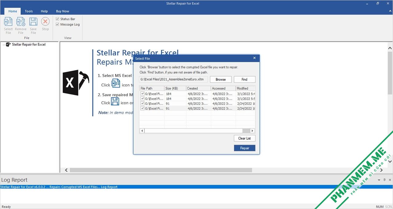Click file list scroll-left arrow in dialog

pyautogui.click(x=142, y=131)
